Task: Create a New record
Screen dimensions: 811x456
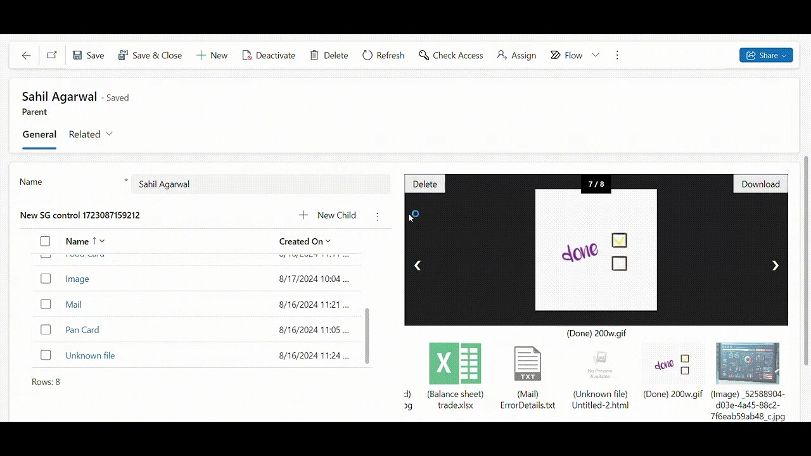Action: tap(212, 56)
